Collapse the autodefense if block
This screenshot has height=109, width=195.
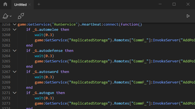pyautogui.click(x=15, y=51)
